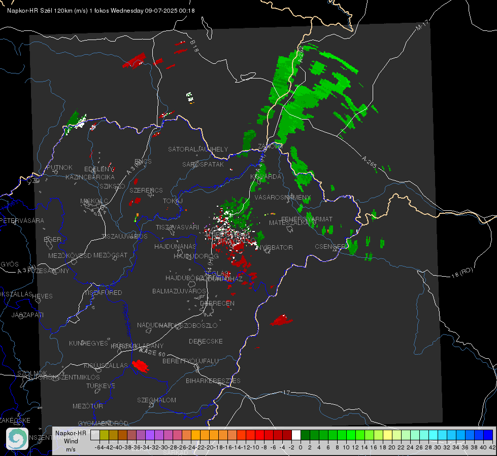Click the red echo patch southeast of Debrecen
This screenshot has width=497, height=456.
(281, 320)
